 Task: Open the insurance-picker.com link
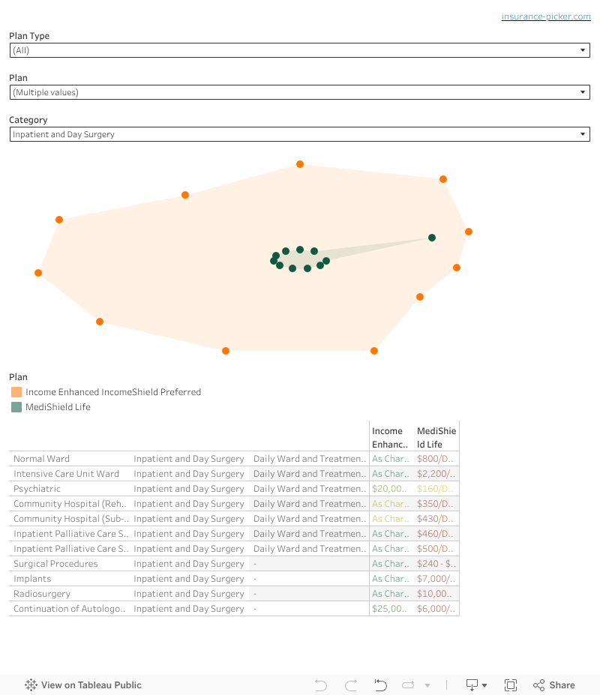pyautogui.click(x=546, y=16)
